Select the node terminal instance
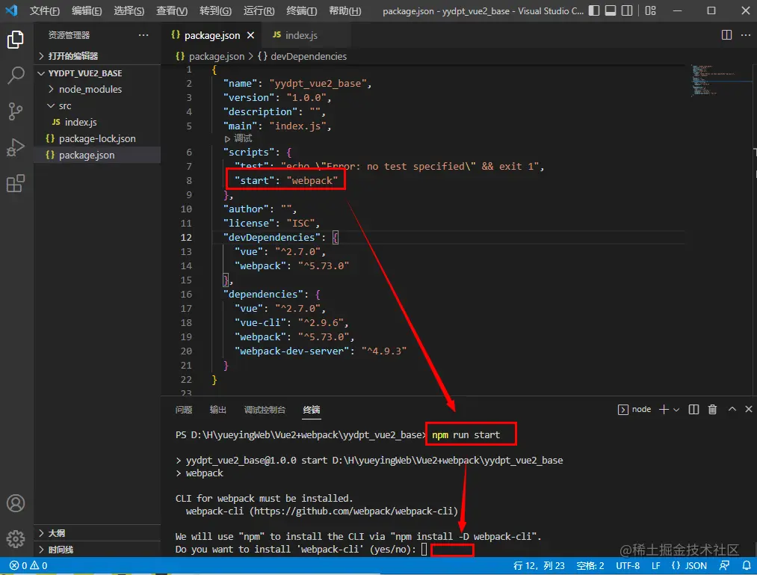 point(634,409)
